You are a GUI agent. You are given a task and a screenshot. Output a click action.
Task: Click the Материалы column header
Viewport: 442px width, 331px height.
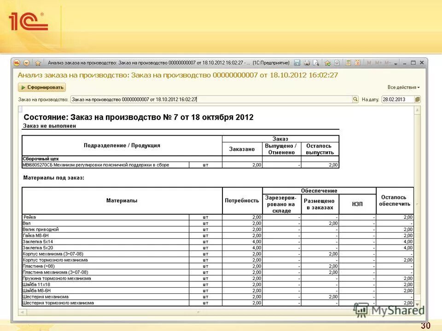(x=122, y=201)
